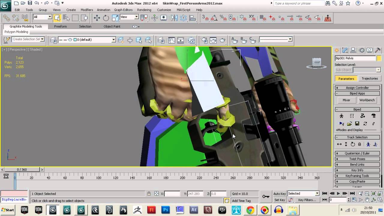This screenshot has width=384, height=216.
Task: Open the Graph Editors menu
Action: point(123,10)
